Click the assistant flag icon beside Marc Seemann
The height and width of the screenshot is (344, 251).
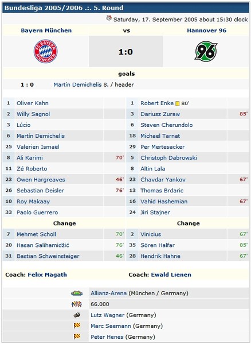coord(77,326)
